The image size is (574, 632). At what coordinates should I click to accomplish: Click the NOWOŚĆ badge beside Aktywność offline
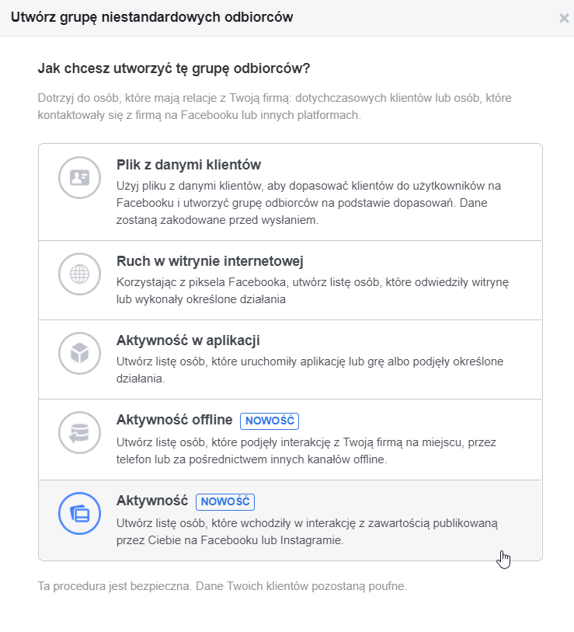pyautogui.click(x=270, y=421)
